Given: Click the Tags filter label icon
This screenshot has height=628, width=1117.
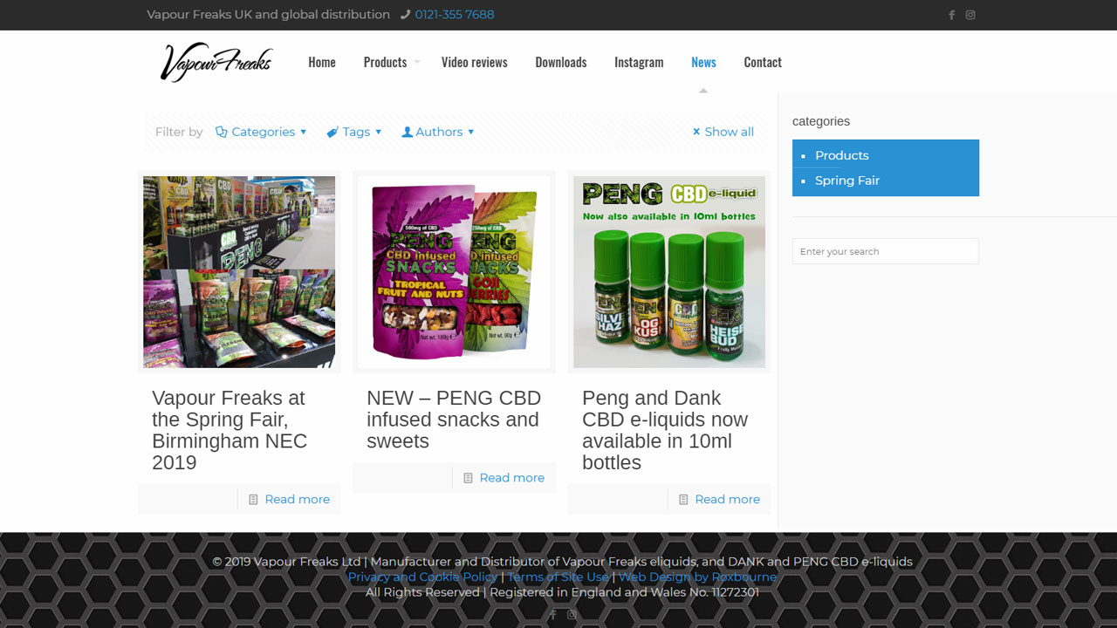Looking at the screenshot, I should pyautogui.click(x=332, y=132).
